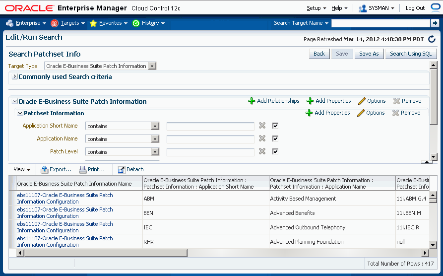
Task: Click Search Using SQL button
Action: [x=411, y=54]
